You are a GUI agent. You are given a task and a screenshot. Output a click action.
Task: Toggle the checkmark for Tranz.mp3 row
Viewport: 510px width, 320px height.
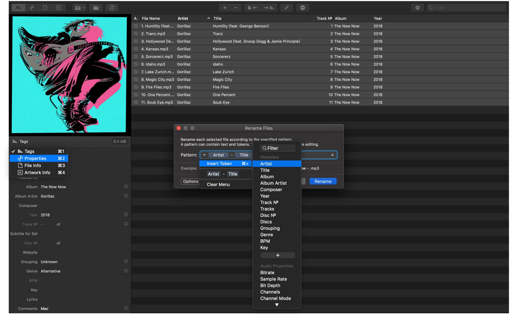pyautogui.click(x=136, y=34)
